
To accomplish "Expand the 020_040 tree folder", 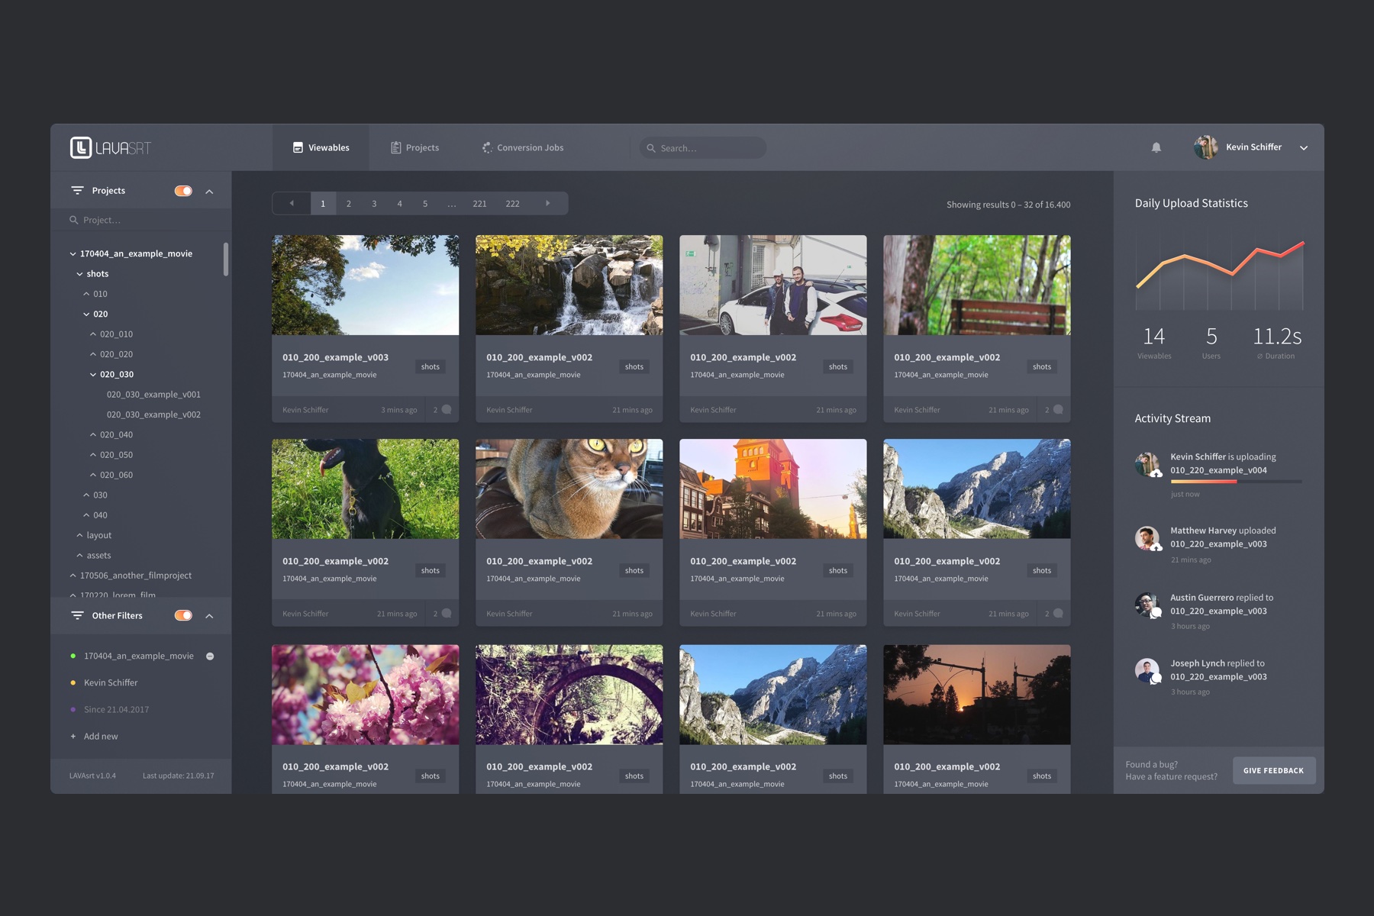I will point(93,435).
